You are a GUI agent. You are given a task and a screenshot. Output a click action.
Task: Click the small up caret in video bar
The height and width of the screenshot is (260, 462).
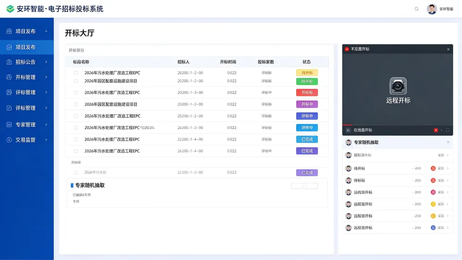tap(441, 130)
